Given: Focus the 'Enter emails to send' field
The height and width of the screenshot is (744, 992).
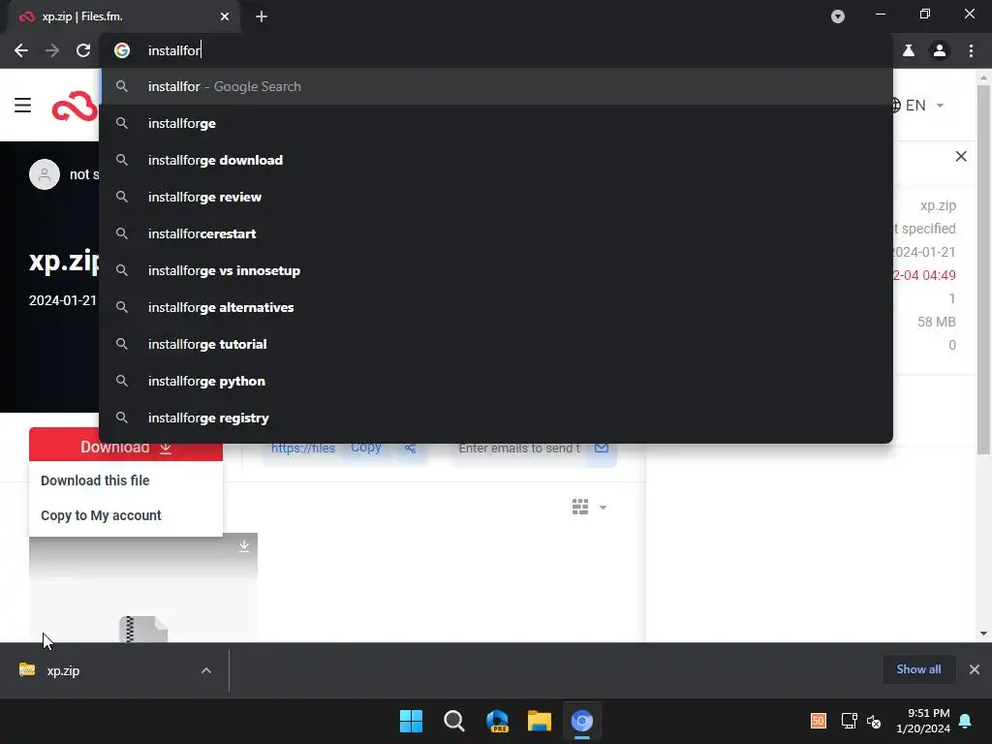Looking at the screenshot, I should click(x=519, y=448).
